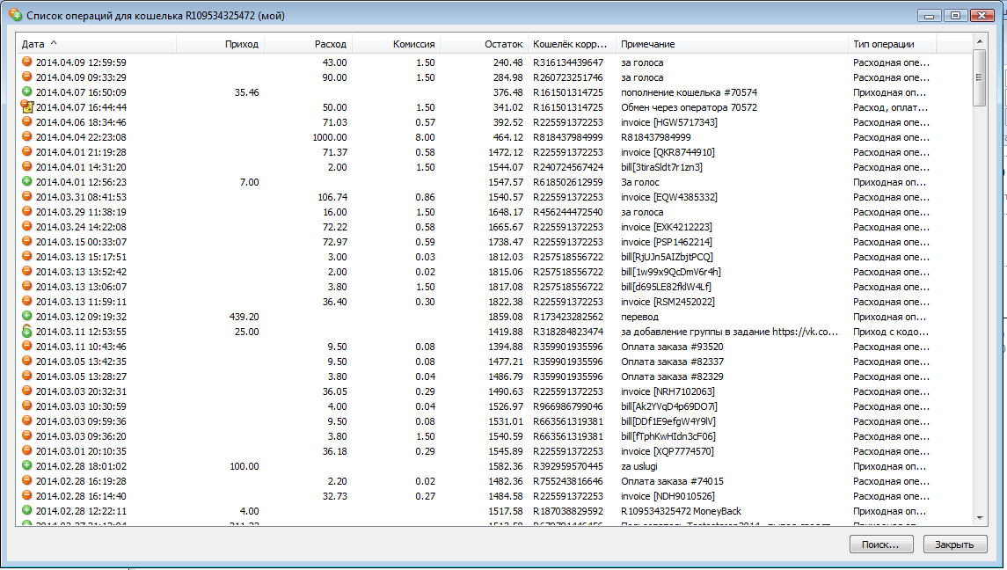The width and height of the screenshot is (1007, 570).
Task: Select the expense amount 1000.00
Action: click(330, 137)
